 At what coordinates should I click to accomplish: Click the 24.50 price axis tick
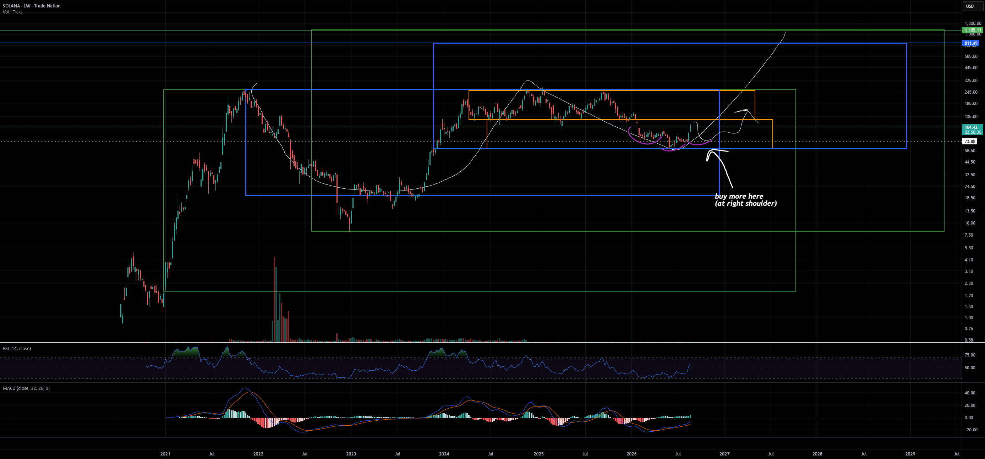coord(970,187)
